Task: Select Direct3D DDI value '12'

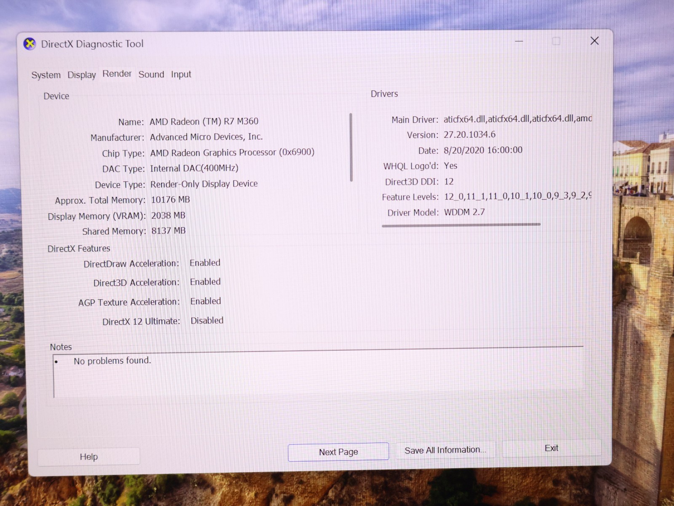Action: coord(449,182)
